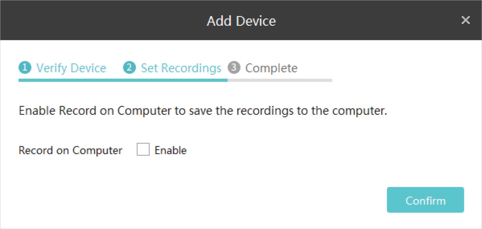This screenshot has height=229, width=482.
Task: Click the Add Device title text
Action: click(x=241, y=21)
